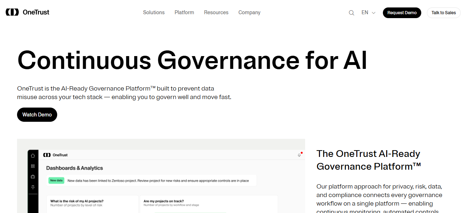Click the 'Dashboards & Analytics' title
The width and height of the screenshot is (466, 213).
pos(75,168)
